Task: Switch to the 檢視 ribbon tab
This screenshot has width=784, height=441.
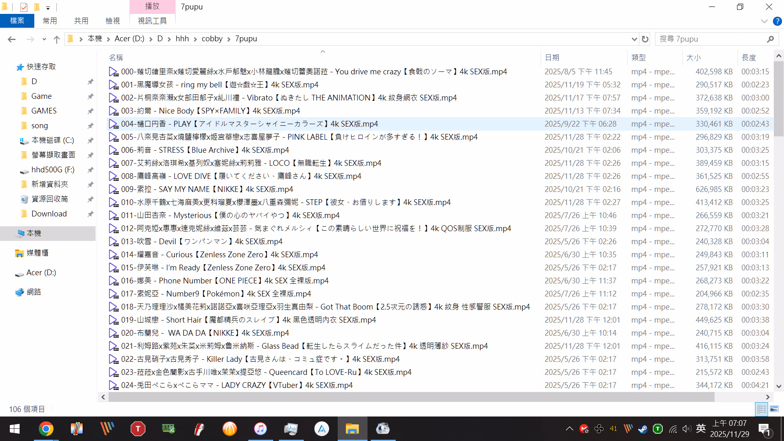Action: tap(112, 21)
